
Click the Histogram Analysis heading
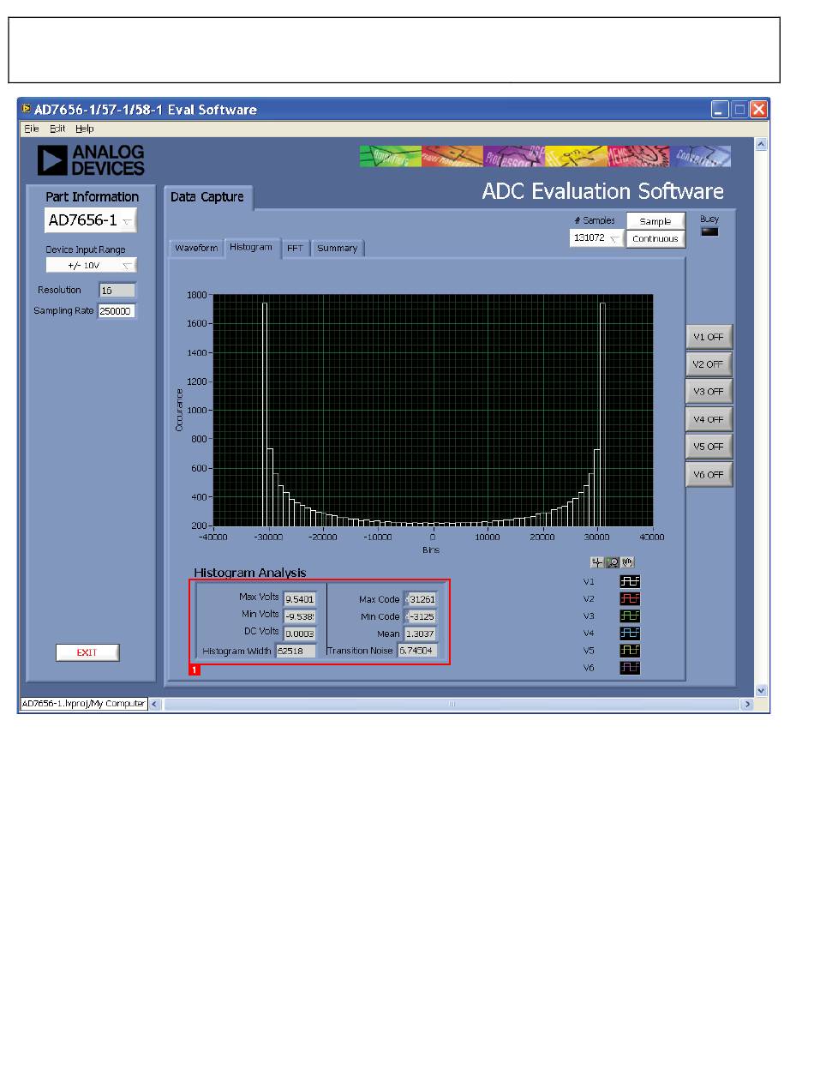(249, 573)
